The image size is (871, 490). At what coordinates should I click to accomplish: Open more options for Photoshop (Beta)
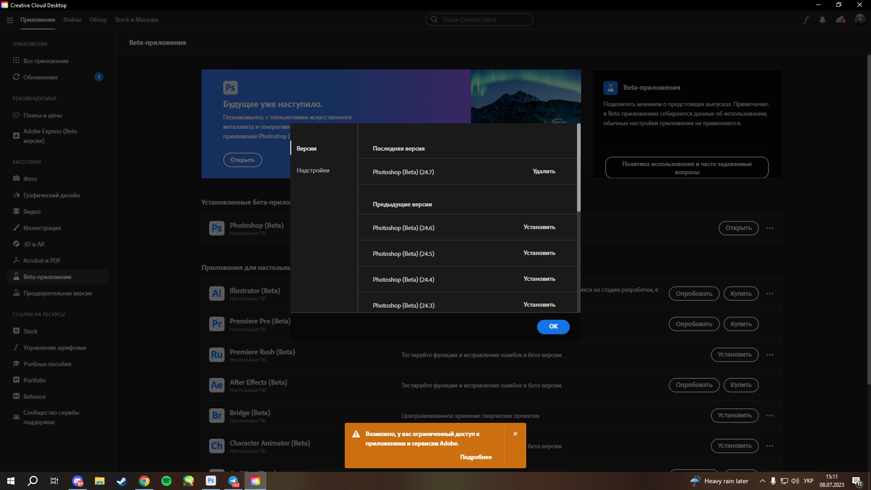(x=770, y=228)
